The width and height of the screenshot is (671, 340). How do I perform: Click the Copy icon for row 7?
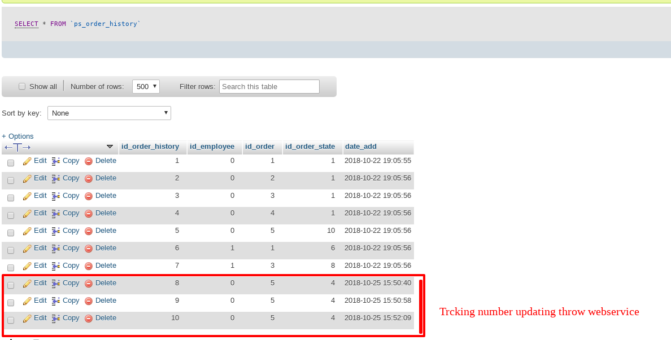click(56, 266)
